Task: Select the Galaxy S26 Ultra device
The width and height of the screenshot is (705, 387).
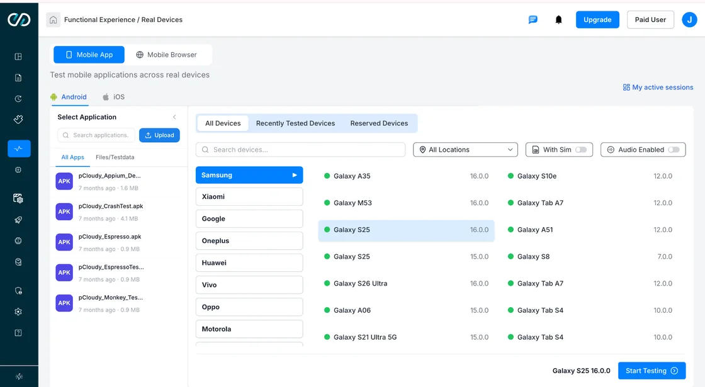Action: pyautogui.click(x=407, y=284)
